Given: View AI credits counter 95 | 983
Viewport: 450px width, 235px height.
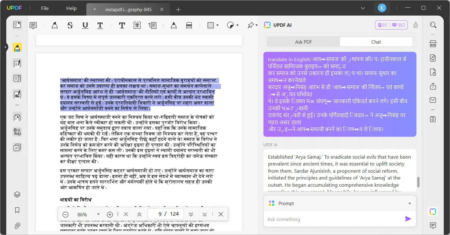Looking at the screenshot, I should pyautogui.click(x=391, y=25).
